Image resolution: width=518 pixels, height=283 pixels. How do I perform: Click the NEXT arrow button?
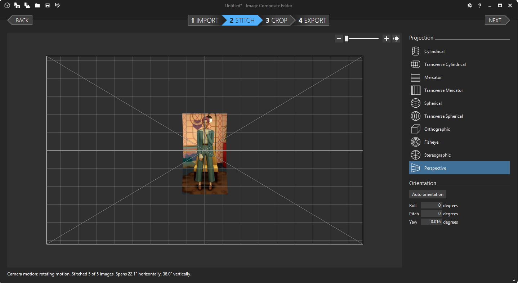496,21
